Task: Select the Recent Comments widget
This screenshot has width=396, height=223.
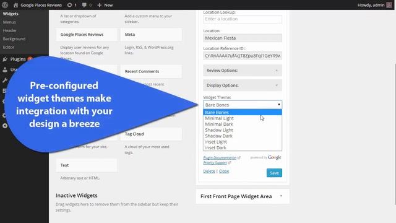Action: pyautogui.click(x=151, y=71)
